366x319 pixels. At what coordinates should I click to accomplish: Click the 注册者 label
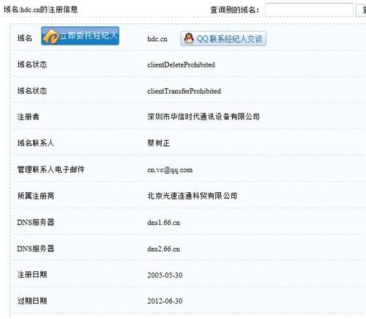pyautogui.click(x=28, y=117)
